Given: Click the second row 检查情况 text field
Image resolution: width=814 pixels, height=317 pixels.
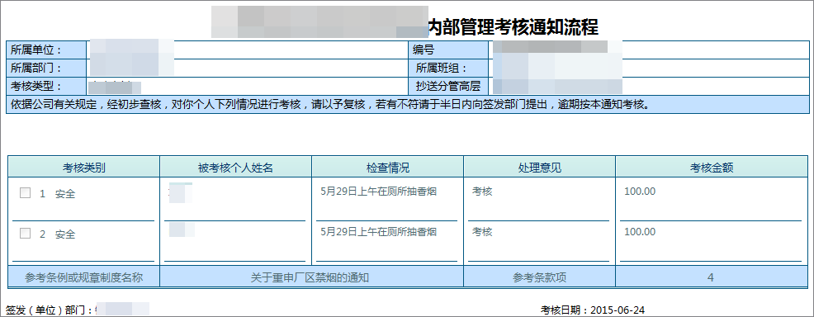Looking at the screenshot, I should [386, 241].
